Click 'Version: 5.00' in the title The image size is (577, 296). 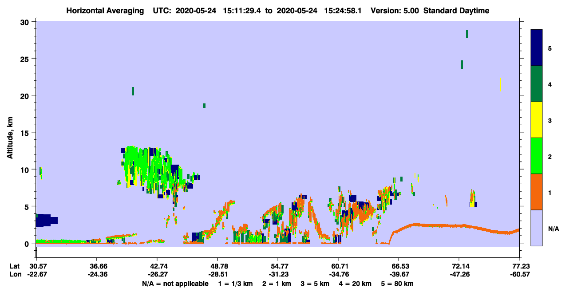pyautogui.click(x=394, y=11)
